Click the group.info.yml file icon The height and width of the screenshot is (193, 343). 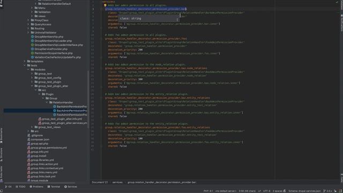tap(28, 152)
